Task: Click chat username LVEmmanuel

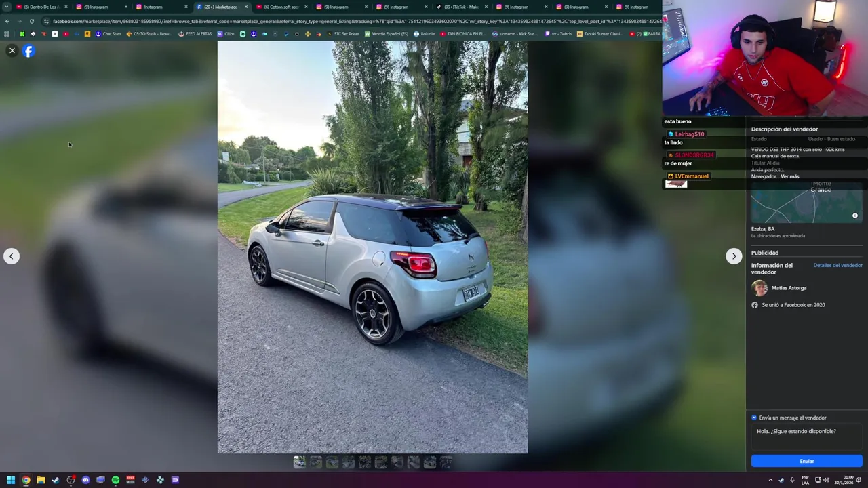Action: click(692, 176)
